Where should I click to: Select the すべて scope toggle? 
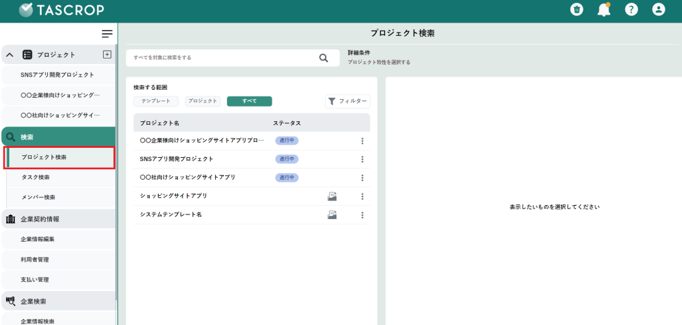[x=249, y=101]
